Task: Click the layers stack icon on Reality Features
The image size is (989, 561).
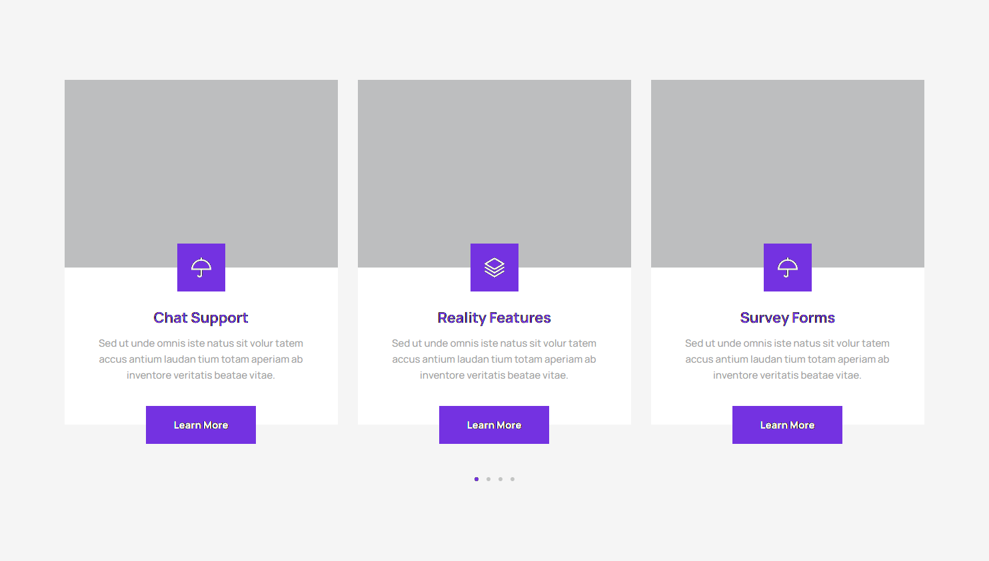Action: click(x=494, y=268)
